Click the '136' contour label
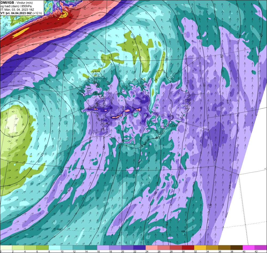 point(204,85)
